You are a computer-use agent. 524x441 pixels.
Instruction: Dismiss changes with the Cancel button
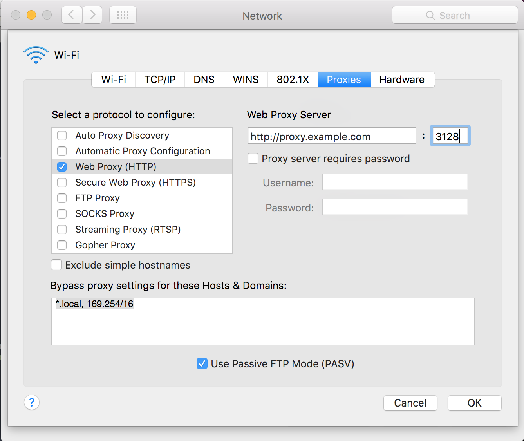click(410, 403)
